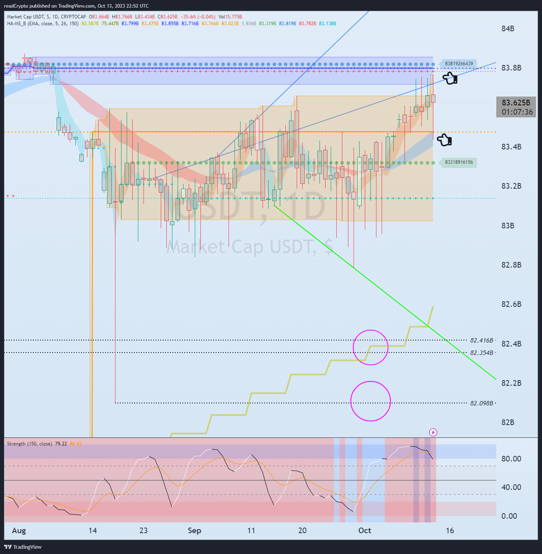Click the cyan HA-MS_B value 83.138B
This screenshot has height=554, width=542.
pos(328,24)
